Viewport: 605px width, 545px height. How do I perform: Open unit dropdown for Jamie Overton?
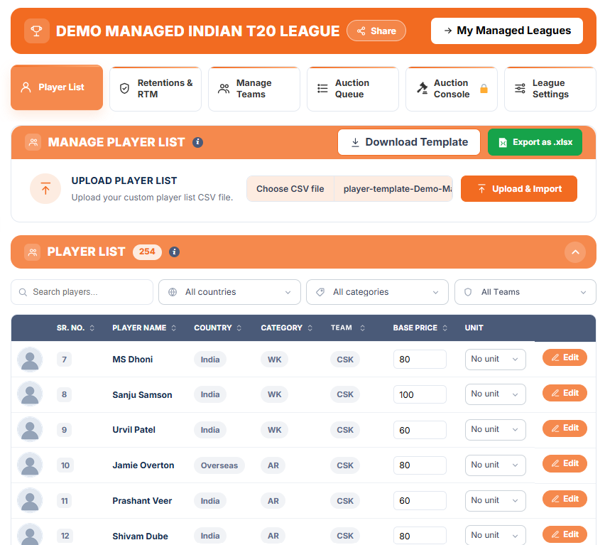(x=496, y=465)
